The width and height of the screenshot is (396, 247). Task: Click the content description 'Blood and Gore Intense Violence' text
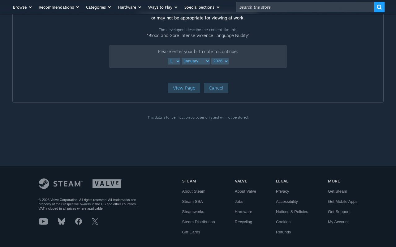(x=198, y=36)
